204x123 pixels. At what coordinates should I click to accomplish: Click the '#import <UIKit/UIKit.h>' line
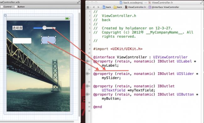(118, 49)
